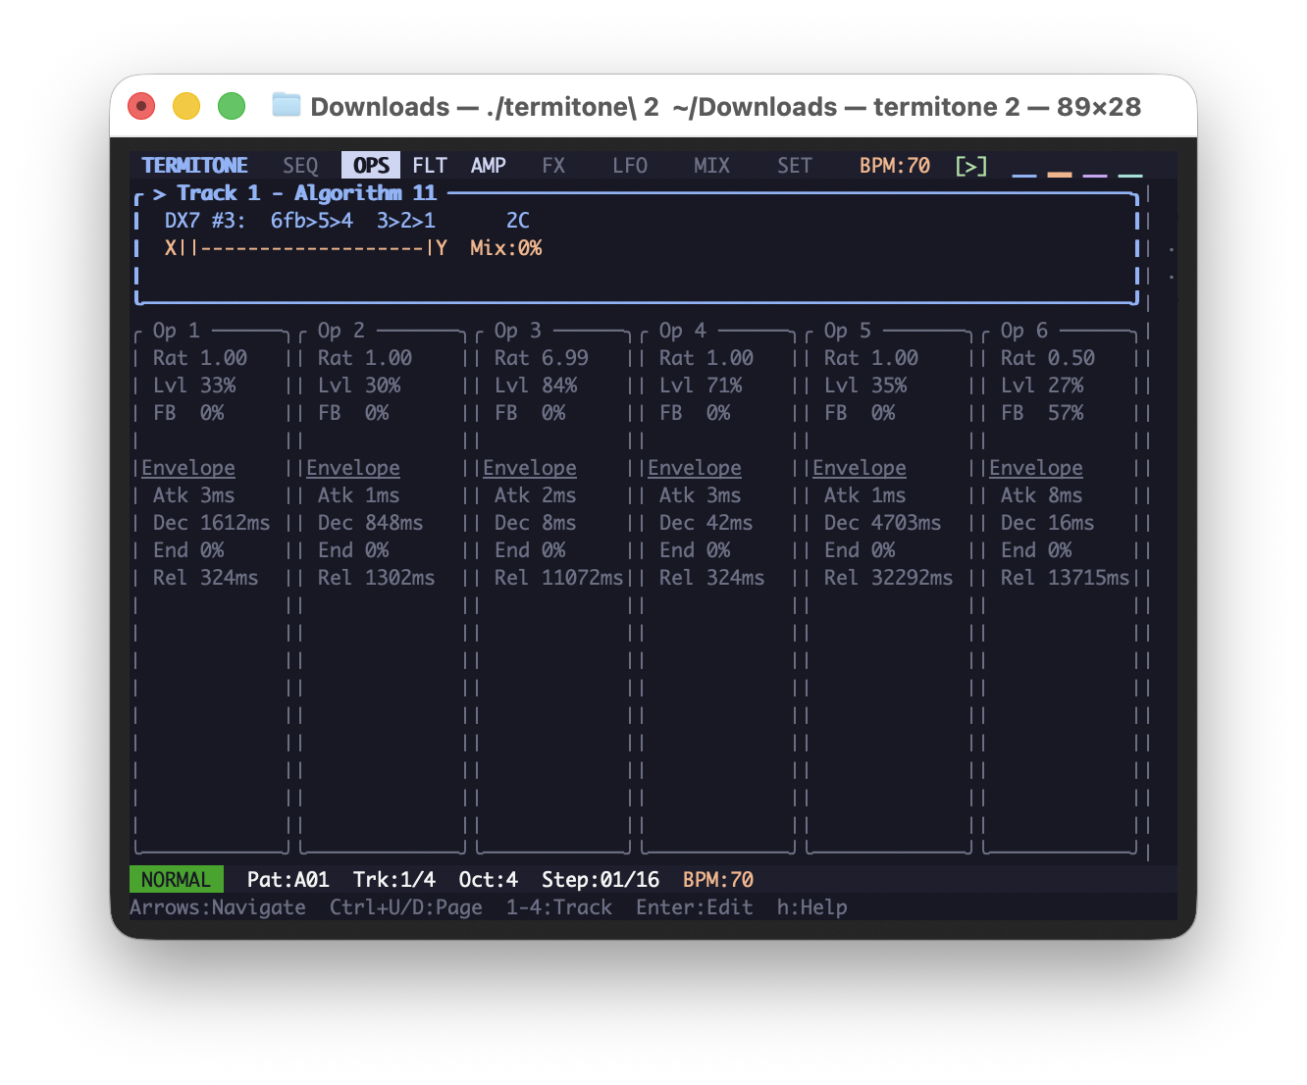The height and width of the screenshot is (1085, 1307).
Task: Click the TERMITONE logo
Action: [194, 166]
